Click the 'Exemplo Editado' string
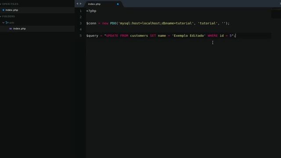This screenshot has width=281, height=158. pyautogui.click(x=189, y=36)
